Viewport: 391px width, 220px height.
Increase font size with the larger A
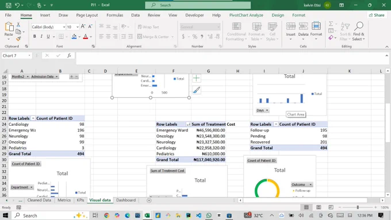[83, 26]
